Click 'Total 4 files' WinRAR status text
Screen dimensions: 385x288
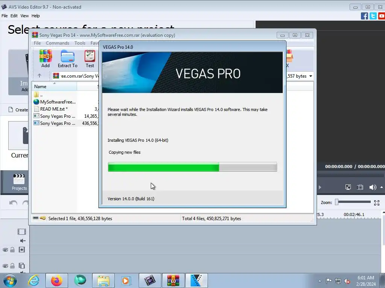click(211, 219)
